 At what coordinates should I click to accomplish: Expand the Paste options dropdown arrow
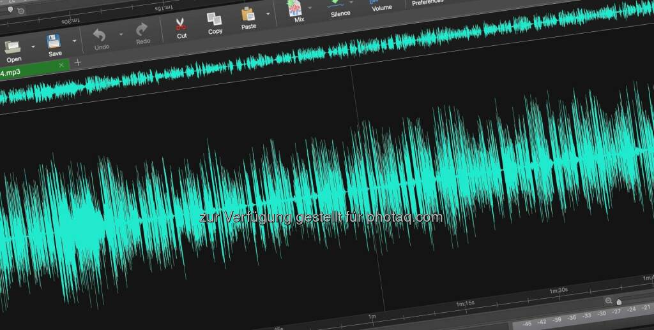[x=268, y=13]
